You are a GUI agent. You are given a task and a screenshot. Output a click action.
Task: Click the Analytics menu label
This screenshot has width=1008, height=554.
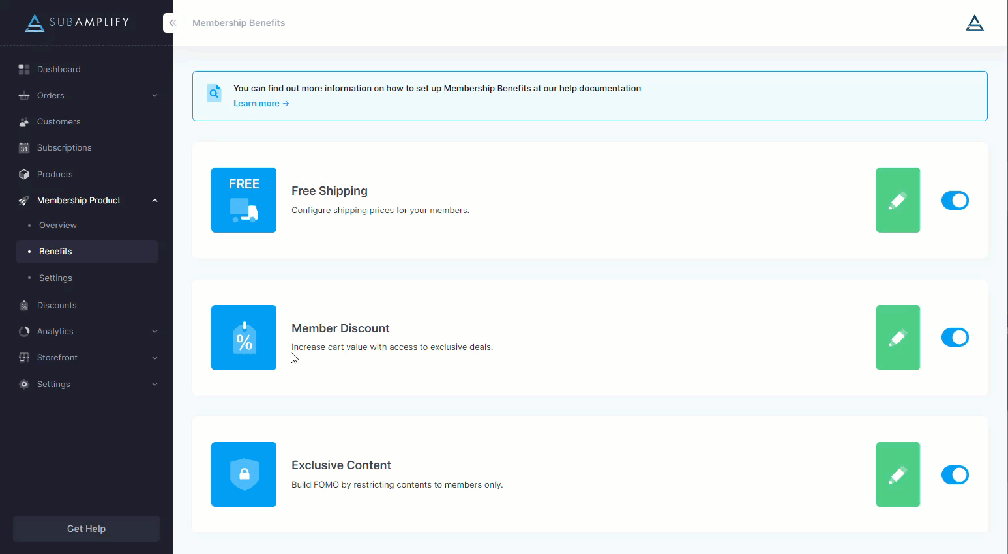(55, 332)
